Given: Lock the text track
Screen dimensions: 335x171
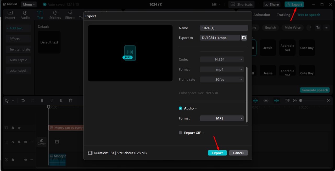Looking at the screenshot, I should (13, 128).
